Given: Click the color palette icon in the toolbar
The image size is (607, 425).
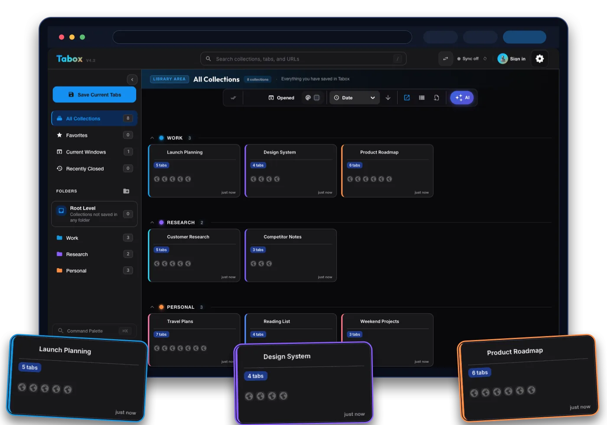Looking at the screenshot, I should (308, 98).
